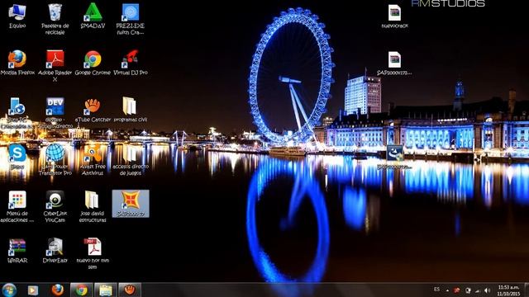The width and height of the screenshot is (529, 297).
Task: Click the ES language indicator
Action: [437, 290]
